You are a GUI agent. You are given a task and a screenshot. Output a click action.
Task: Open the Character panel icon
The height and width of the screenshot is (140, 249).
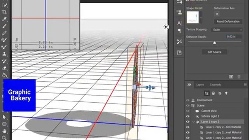[179, 23]
